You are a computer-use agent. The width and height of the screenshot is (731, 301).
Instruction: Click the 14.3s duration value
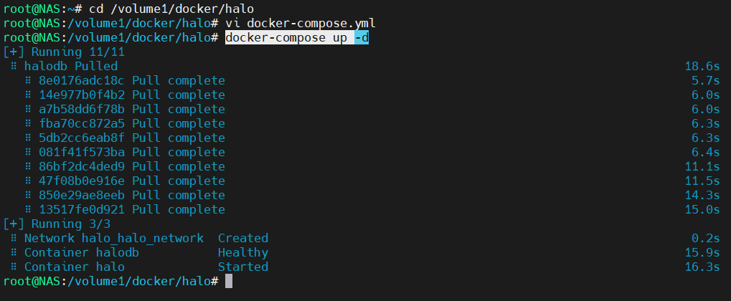tap(702, 195)
